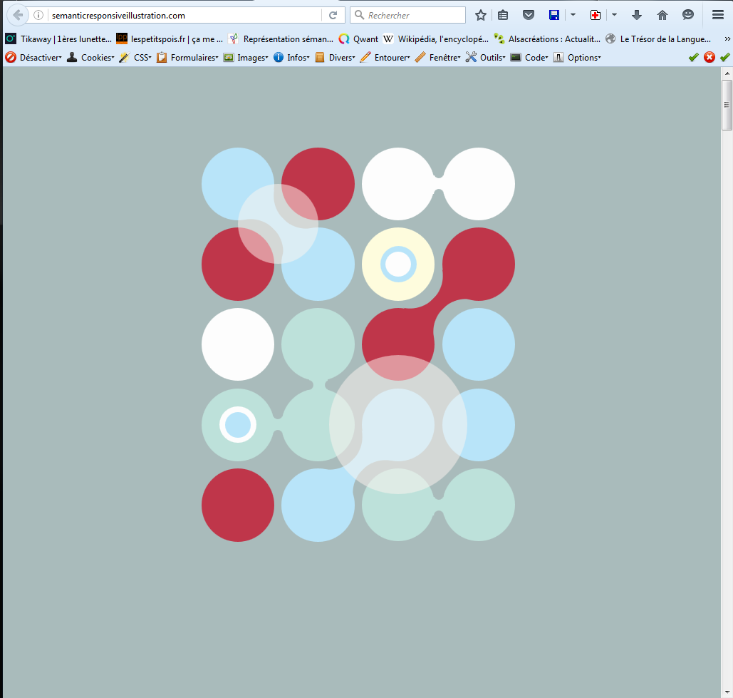Open the Wikipédia bookmark

(436, 39)
